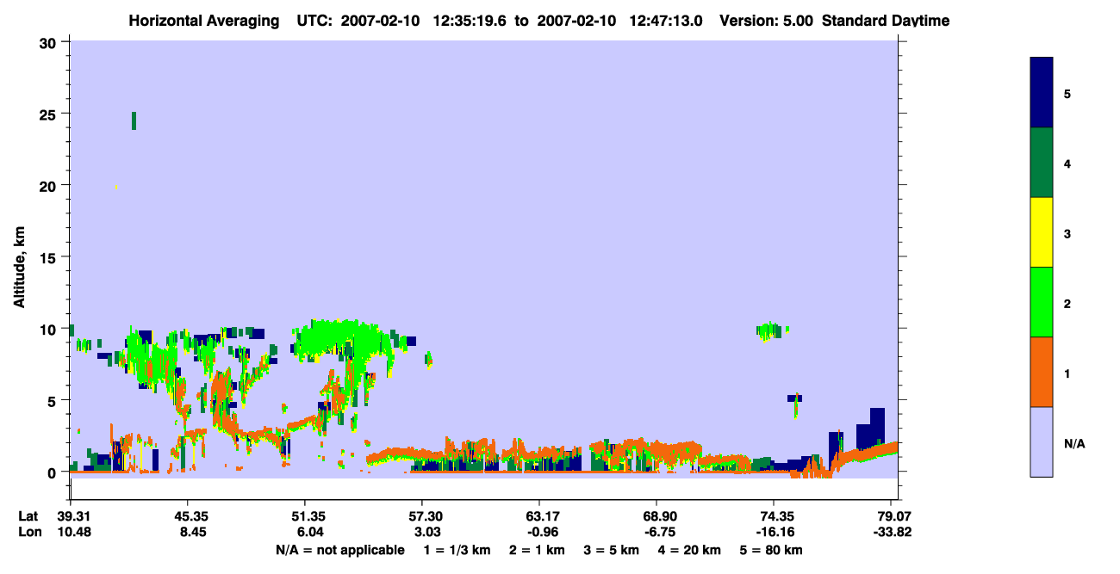Click the 'Lat' row label
1120x574 pixels.
(29, 516)
